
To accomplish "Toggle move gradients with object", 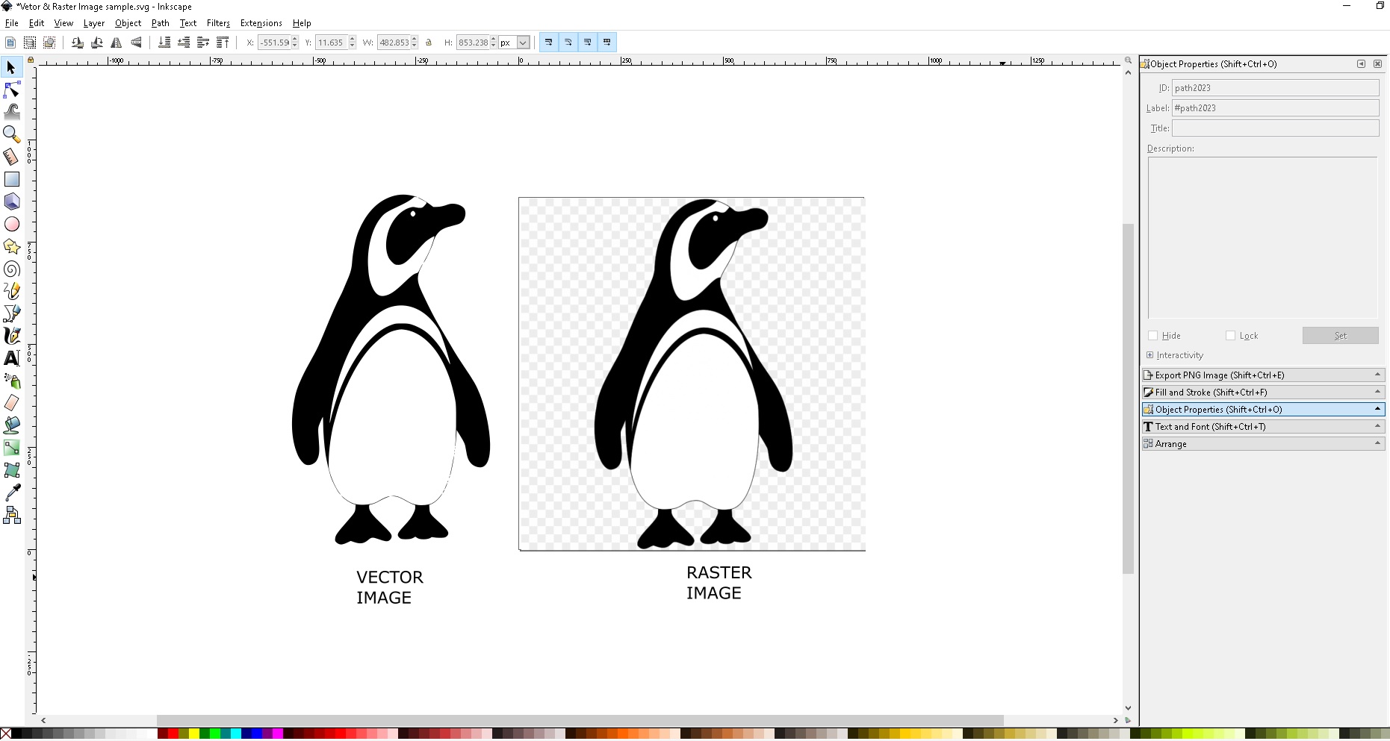I will point(587,43).
